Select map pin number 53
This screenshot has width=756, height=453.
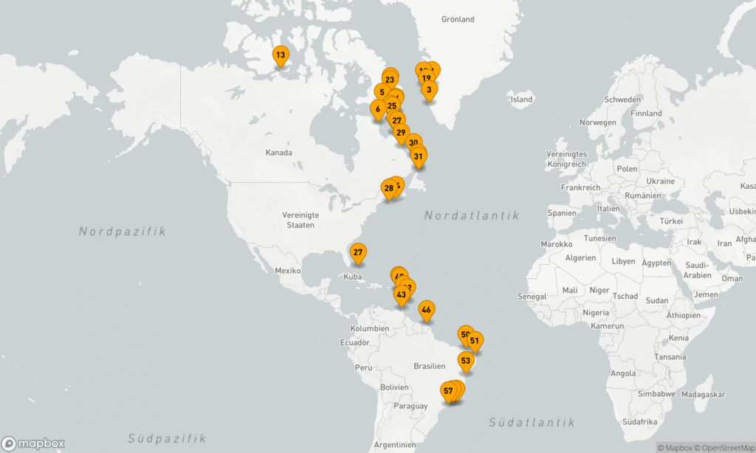coord(465,361)
